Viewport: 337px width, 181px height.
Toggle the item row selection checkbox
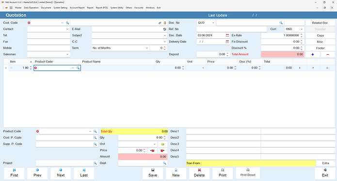click(11, 68)
